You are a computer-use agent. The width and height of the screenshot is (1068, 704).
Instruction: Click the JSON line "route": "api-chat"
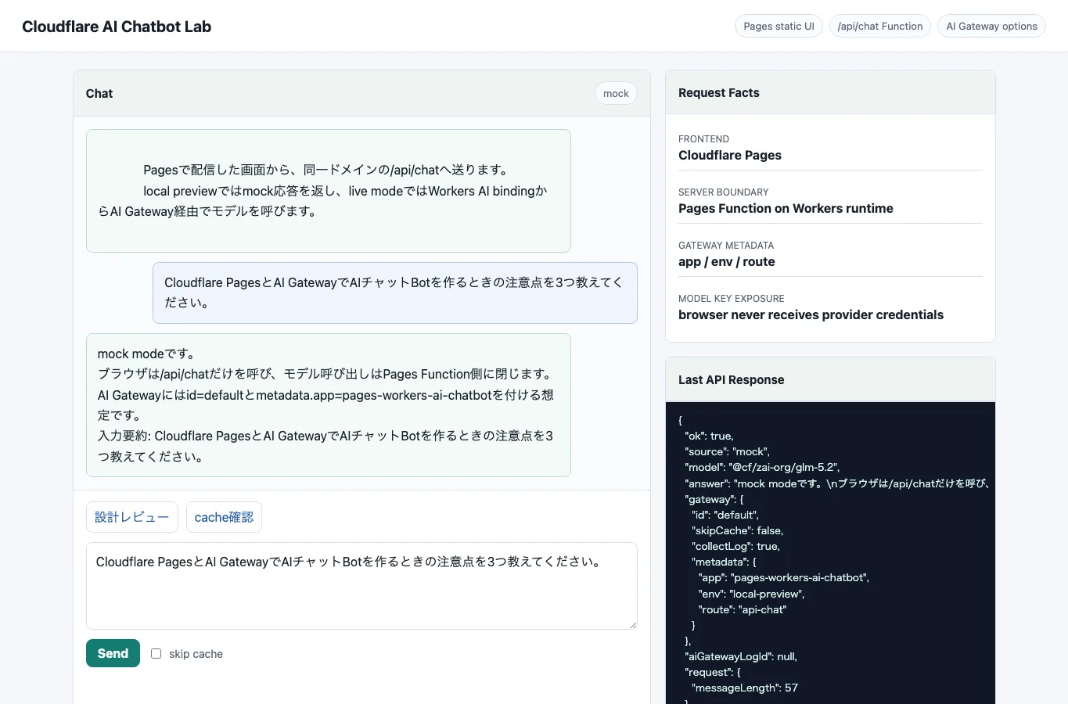[x=743, y=609]
